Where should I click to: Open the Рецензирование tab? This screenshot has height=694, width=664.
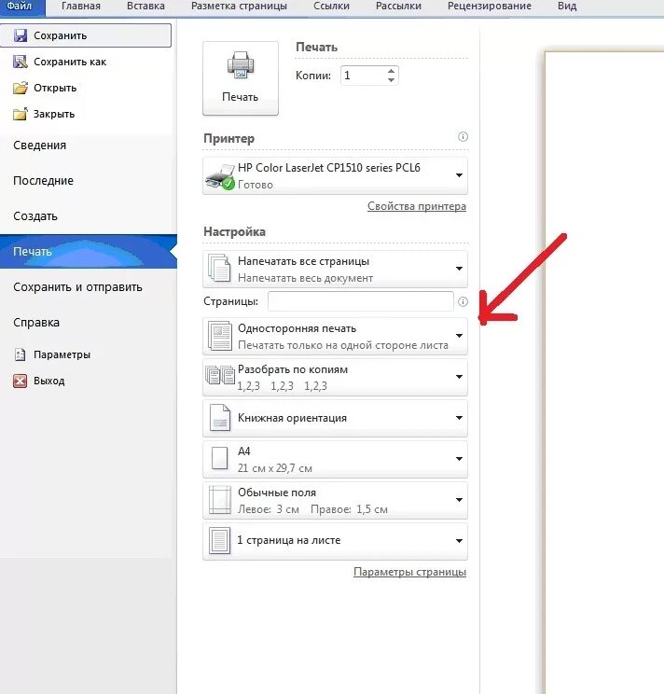pyautogui.click(x=490, y=7)
